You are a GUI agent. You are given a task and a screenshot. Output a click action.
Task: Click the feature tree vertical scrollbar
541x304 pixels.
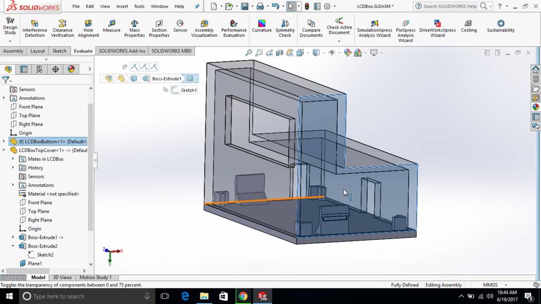(x=90, y=167)
